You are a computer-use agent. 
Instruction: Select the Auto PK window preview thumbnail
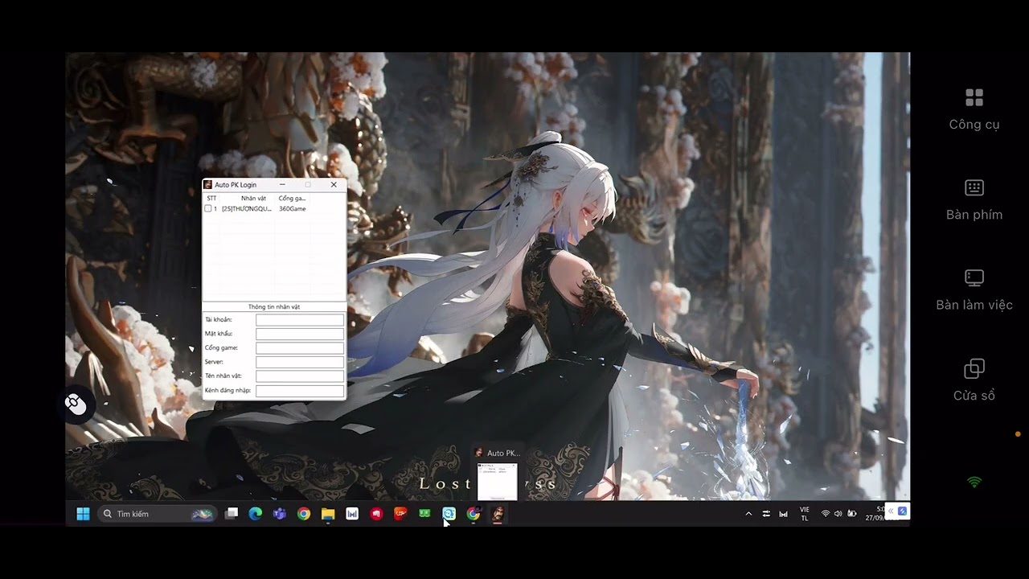(x=497, y=481)
